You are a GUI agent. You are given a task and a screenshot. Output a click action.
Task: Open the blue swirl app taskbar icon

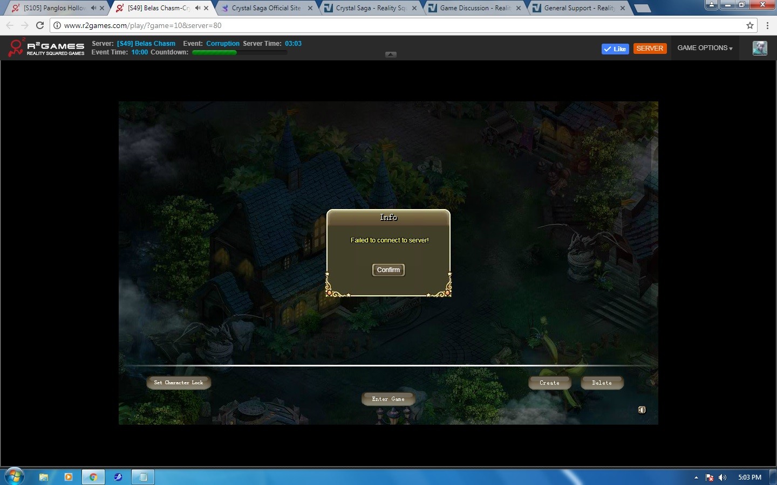click(x=118, y=477)
